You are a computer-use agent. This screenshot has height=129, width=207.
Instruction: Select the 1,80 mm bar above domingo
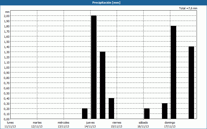173,72
